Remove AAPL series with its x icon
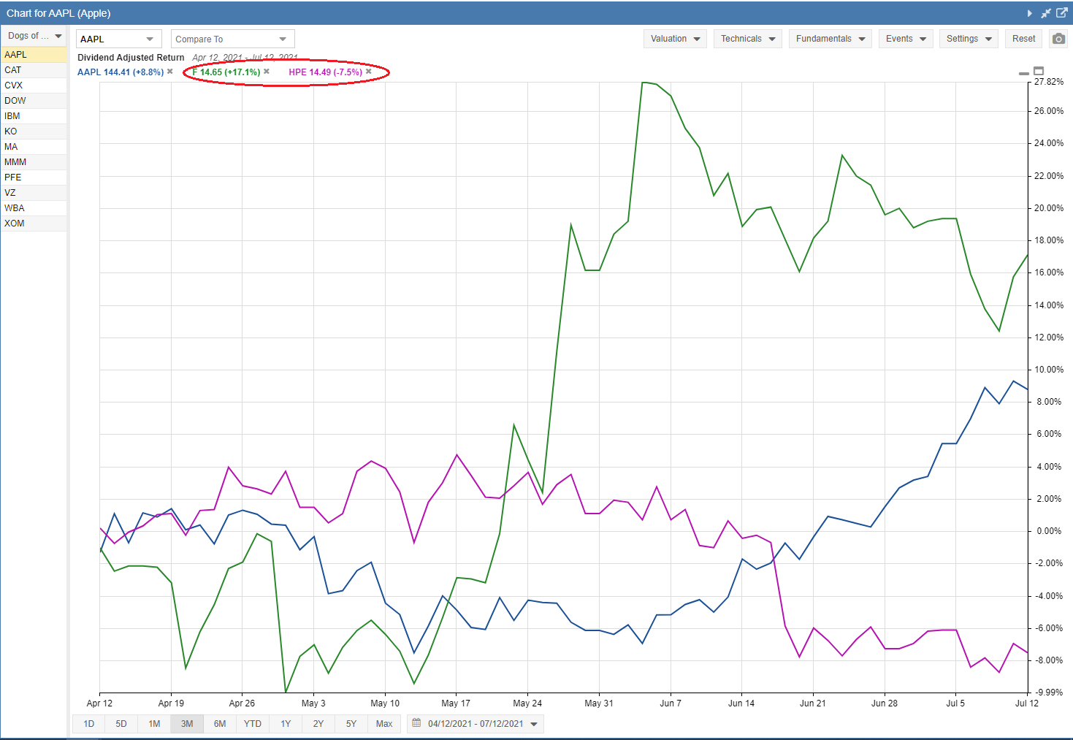1073x740 pixels. click(x=170, y=72)
